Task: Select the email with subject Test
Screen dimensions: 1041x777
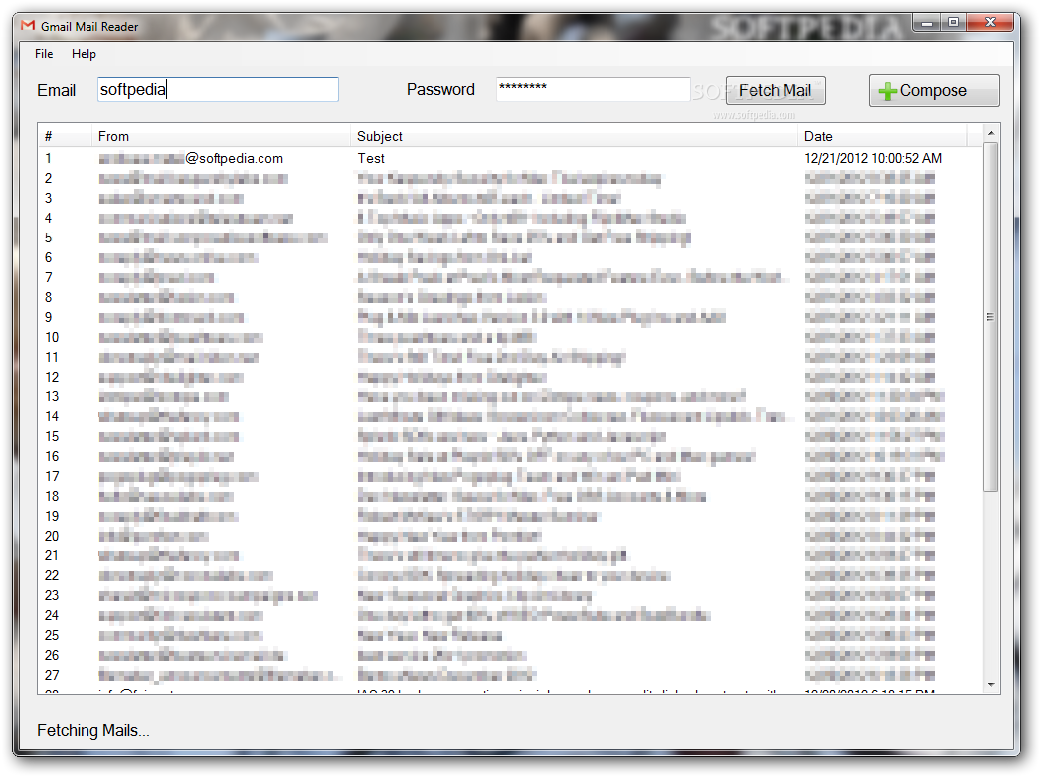Action: pos(371,159)
